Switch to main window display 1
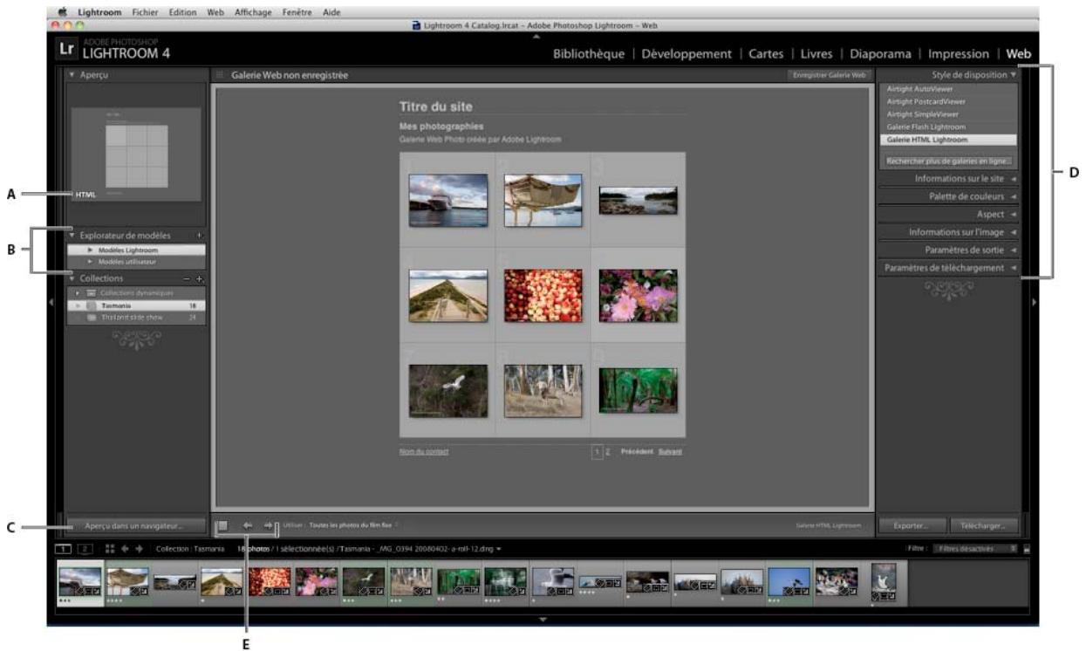Screen dimensions: 1086x651 pyautogui.click(x=64, y=549)
